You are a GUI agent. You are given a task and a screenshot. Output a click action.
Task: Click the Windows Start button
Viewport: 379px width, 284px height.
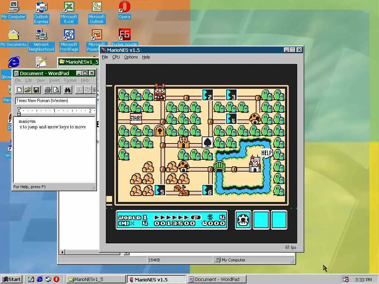[11, 280]
